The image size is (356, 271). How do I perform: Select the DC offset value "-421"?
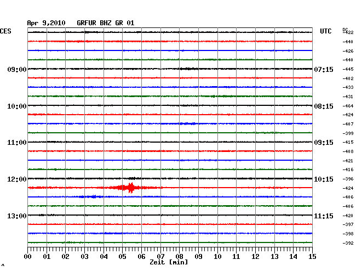tap(348, 161)
